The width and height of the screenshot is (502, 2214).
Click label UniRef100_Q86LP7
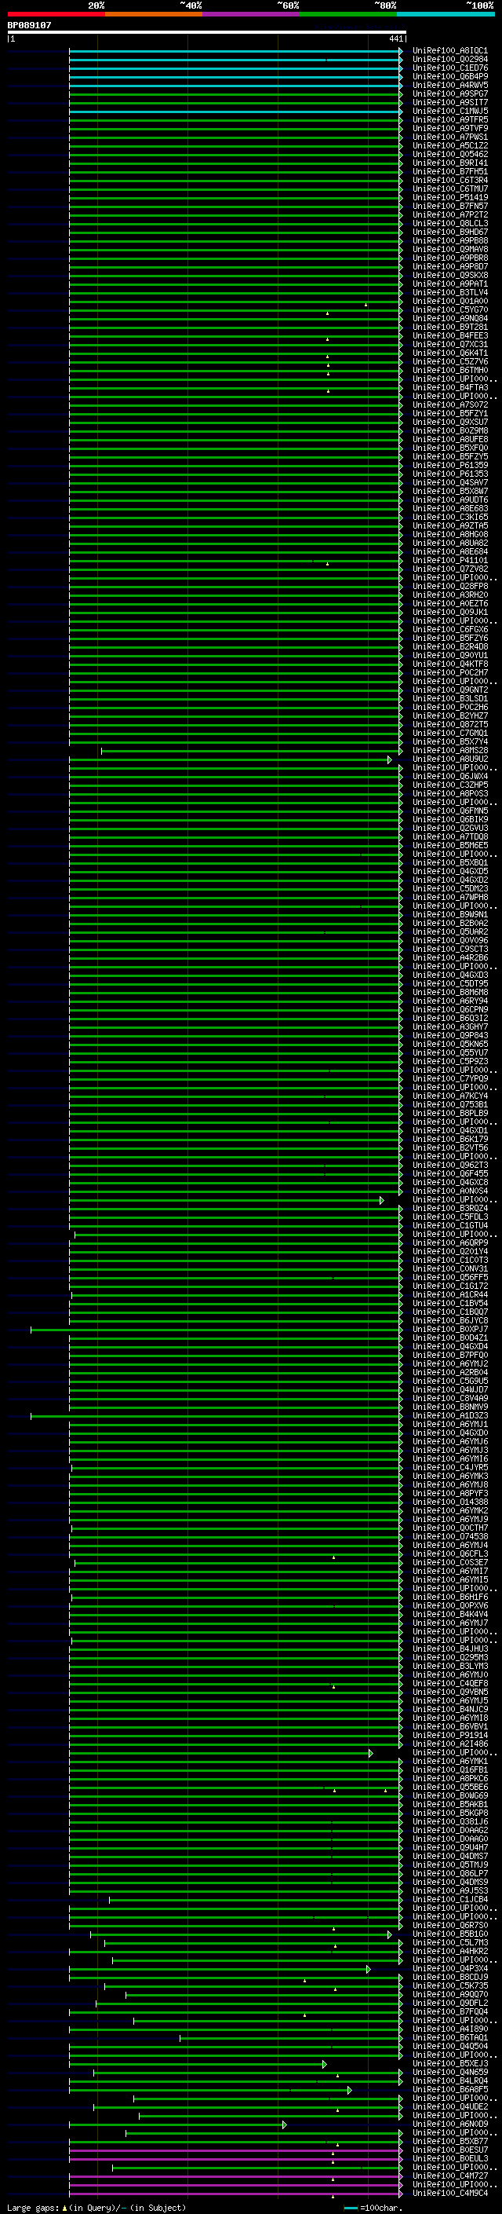(x=449, y=1874)
